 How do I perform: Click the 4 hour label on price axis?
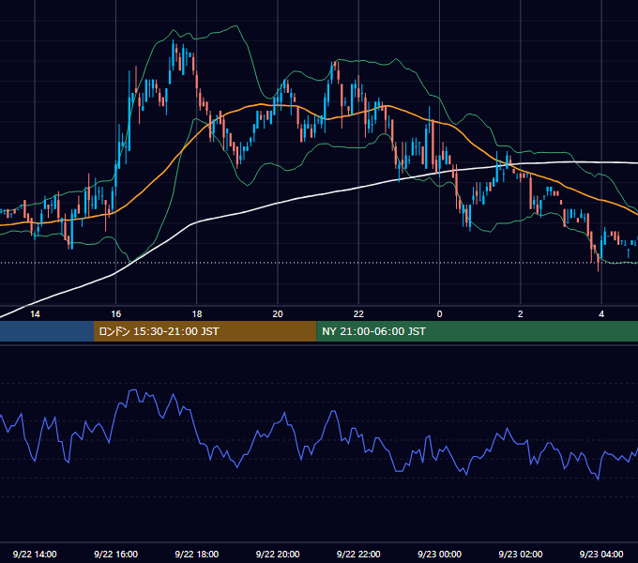click(601, 314)
